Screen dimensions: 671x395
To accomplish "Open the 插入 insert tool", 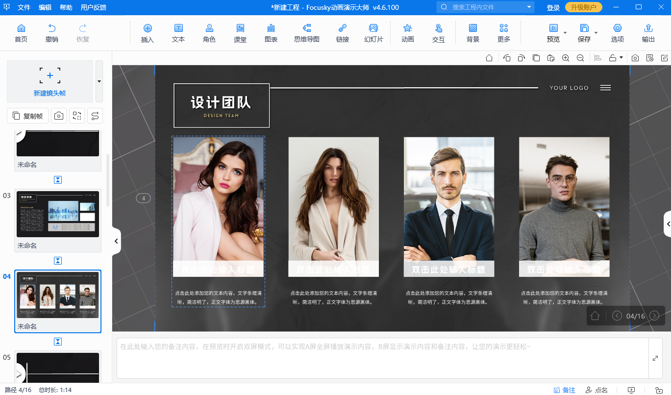I will click(148, 33).
